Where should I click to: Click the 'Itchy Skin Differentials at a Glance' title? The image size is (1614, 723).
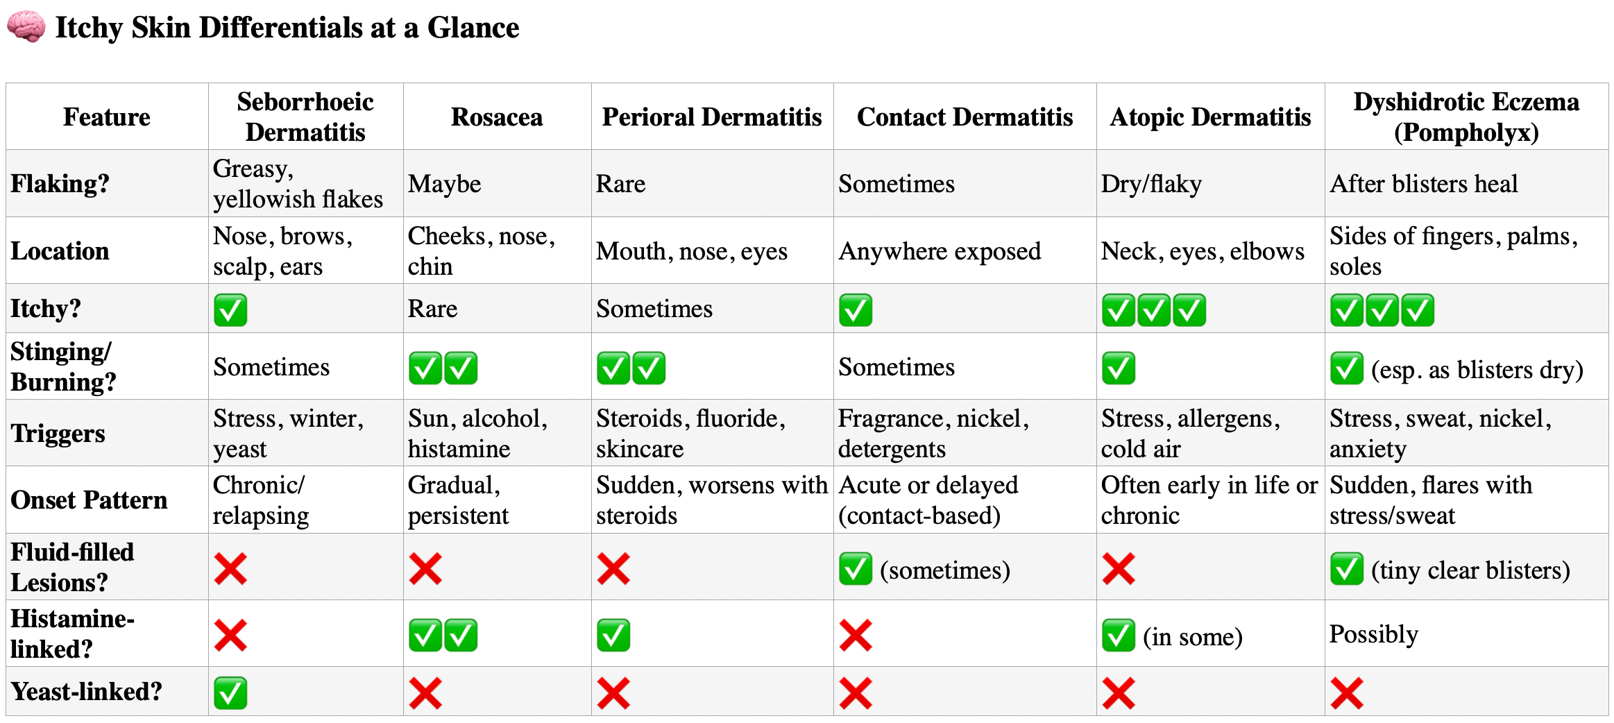287,28
